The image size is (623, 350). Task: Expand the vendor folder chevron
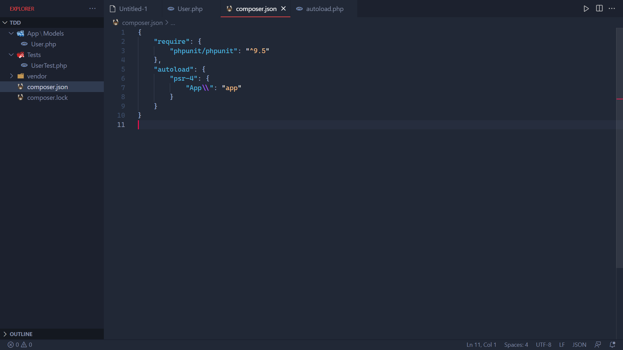(11, 76)
